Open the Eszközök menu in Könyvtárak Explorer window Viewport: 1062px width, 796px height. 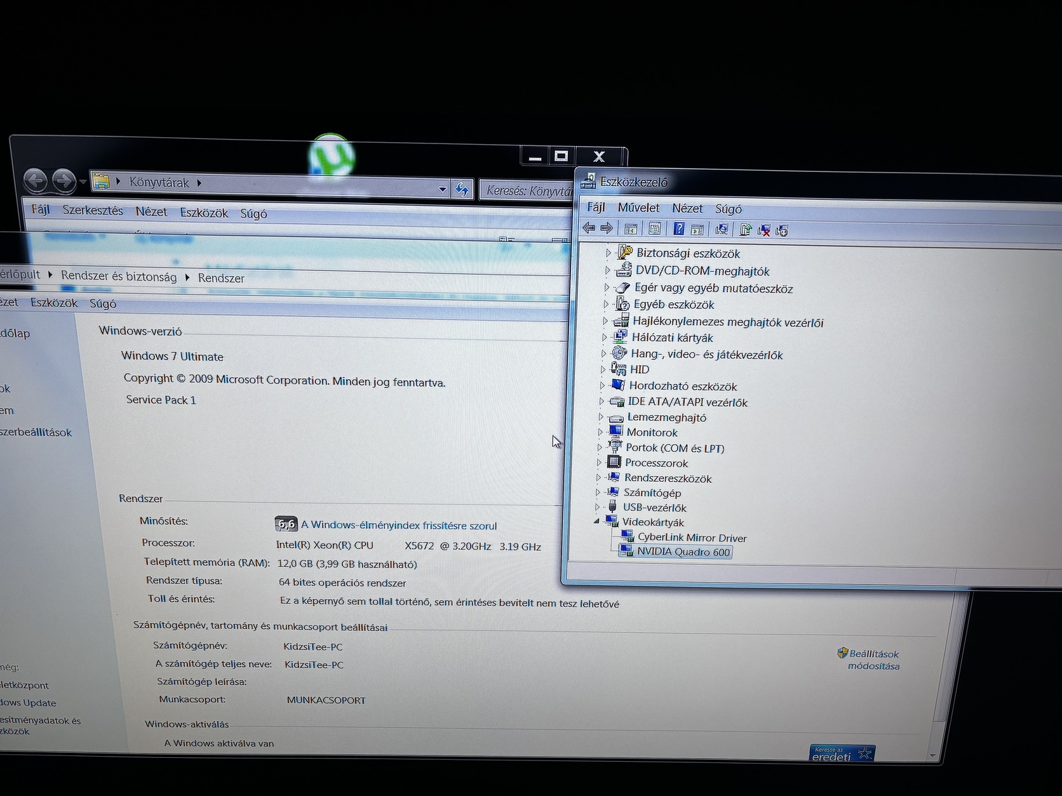click(204, 213)
